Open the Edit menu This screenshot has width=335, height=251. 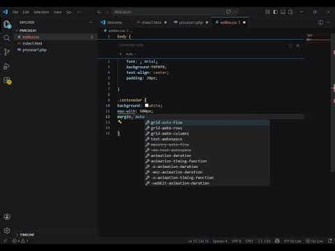[x=26, y=12]
